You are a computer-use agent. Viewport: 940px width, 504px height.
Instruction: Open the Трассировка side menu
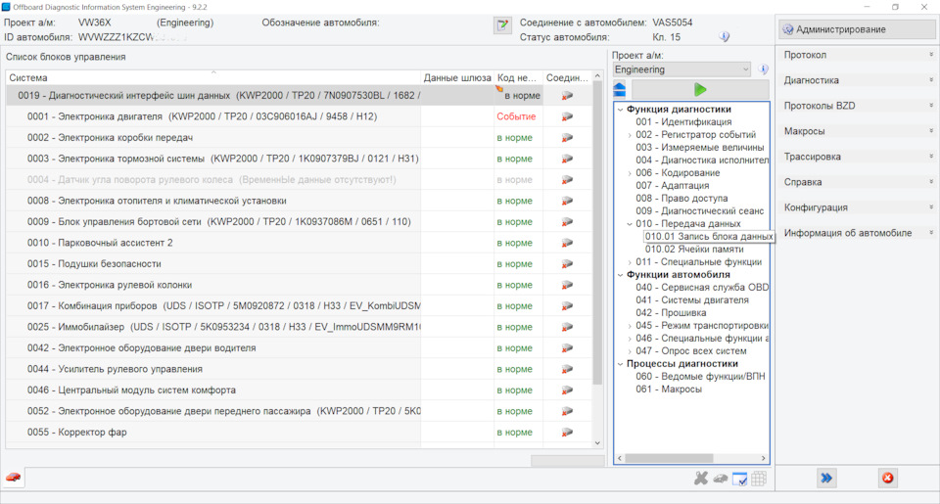coord(858,157)
